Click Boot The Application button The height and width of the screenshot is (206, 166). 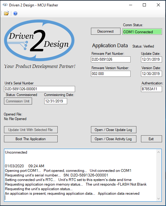tap(31, 139)
